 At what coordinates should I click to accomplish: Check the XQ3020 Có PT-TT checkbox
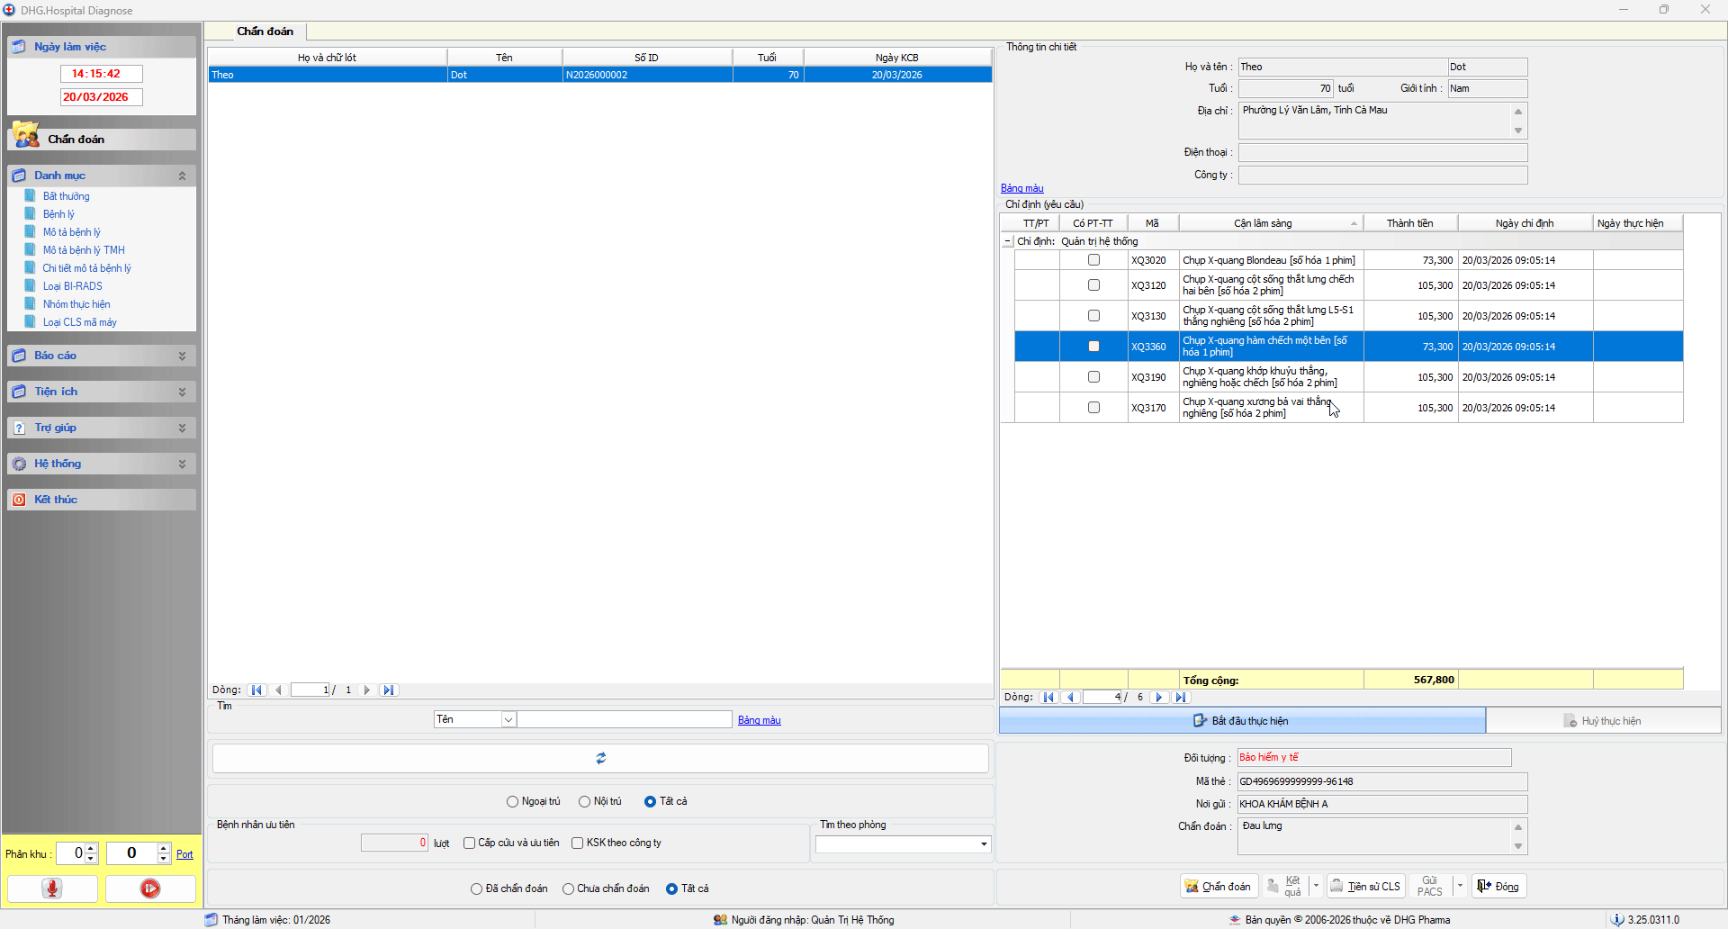1093,260
